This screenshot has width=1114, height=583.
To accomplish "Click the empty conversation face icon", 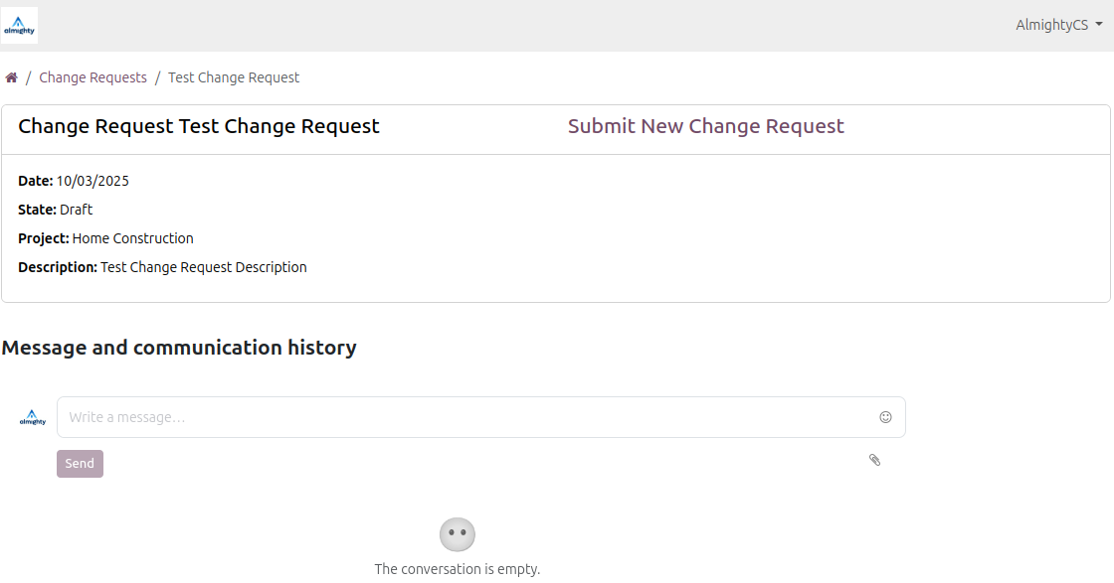I will pos(458,534).
